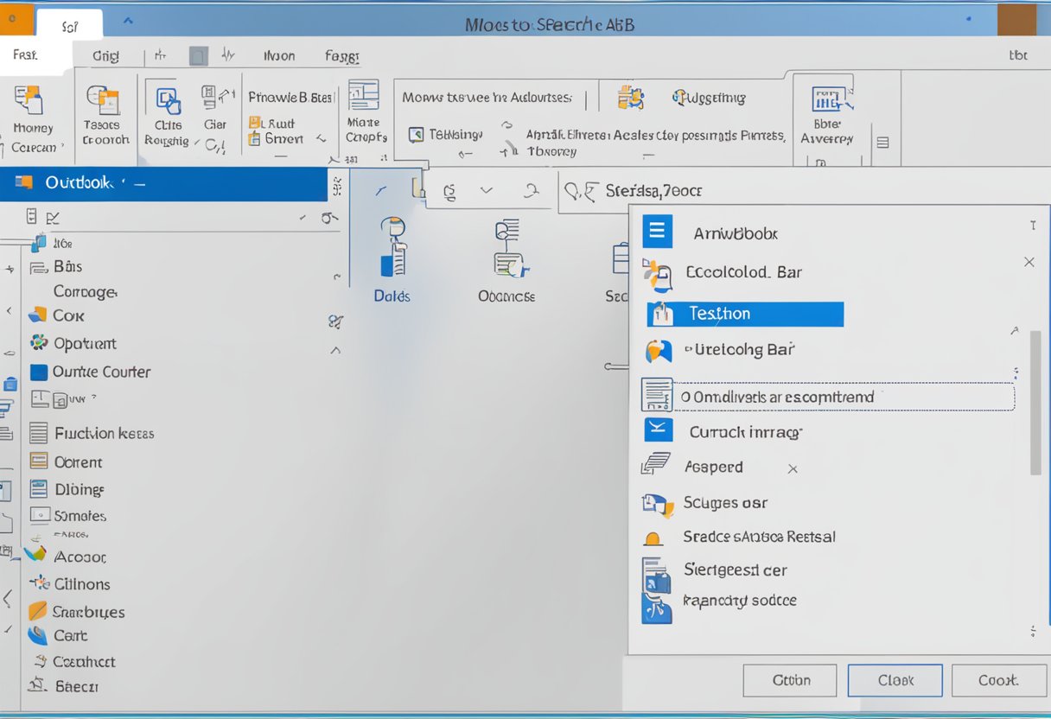Open Ountte Courter in the folder list

point(100,372)
